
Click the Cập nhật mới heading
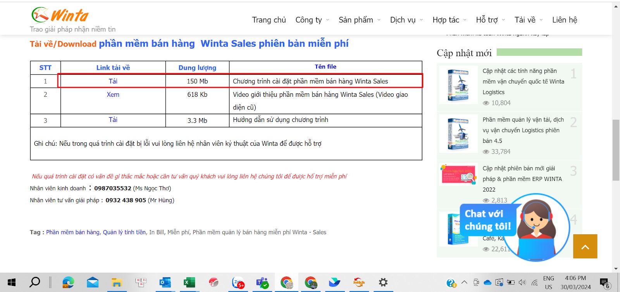click(x=464, y=53)
